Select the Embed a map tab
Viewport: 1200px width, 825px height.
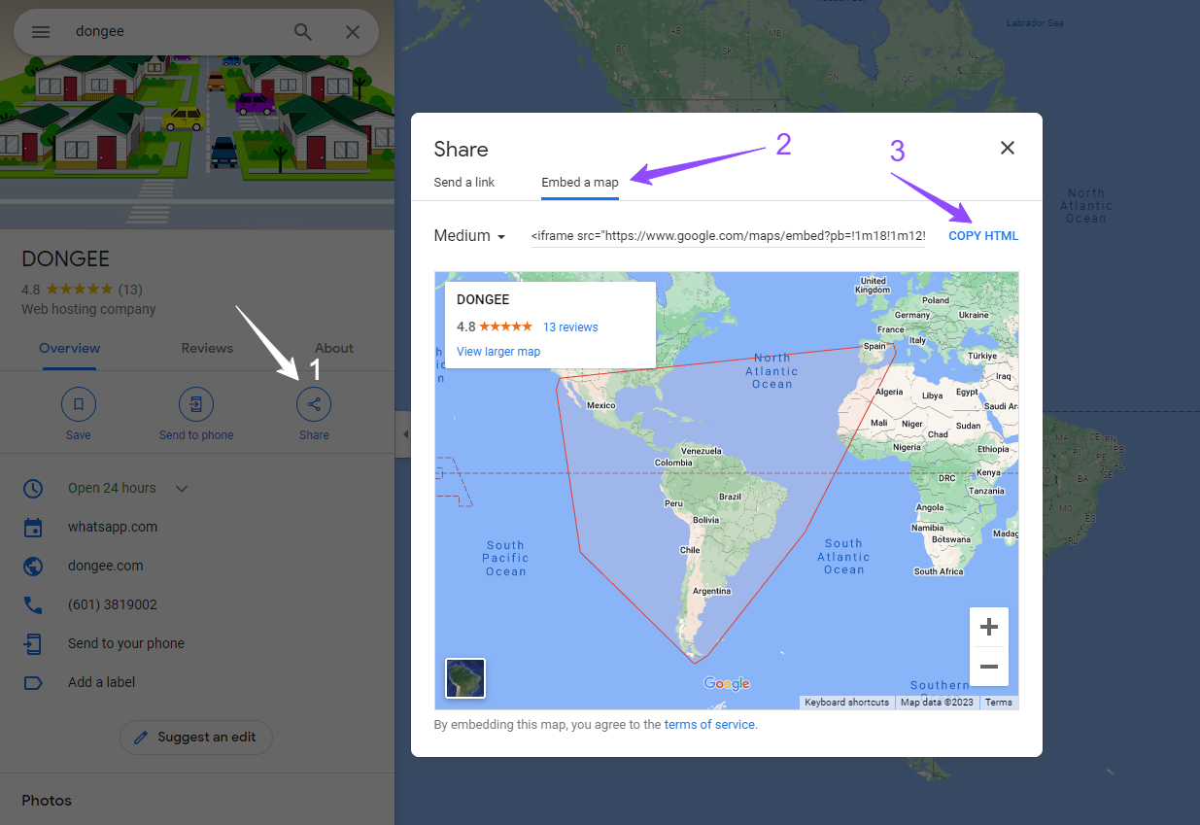580,183
